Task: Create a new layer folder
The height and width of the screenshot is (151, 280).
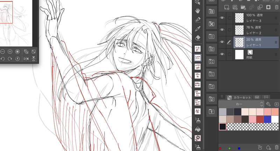Action: (243, 7)
